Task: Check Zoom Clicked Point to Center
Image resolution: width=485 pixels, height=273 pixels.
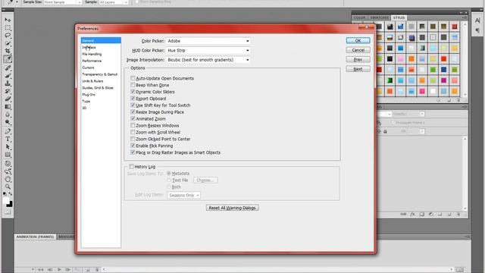Action: [133, 139]
